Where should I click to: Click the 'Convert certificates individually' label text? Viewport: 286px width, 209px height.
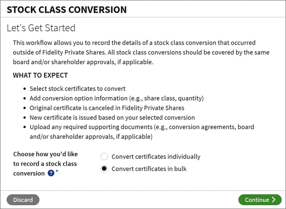tap(156, 157)
